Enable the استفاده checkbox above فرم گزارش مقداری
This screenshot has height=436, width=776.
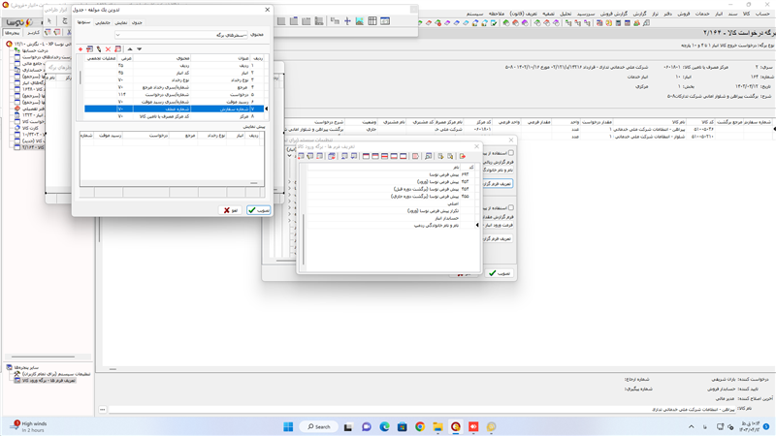(x=511, y=207)
